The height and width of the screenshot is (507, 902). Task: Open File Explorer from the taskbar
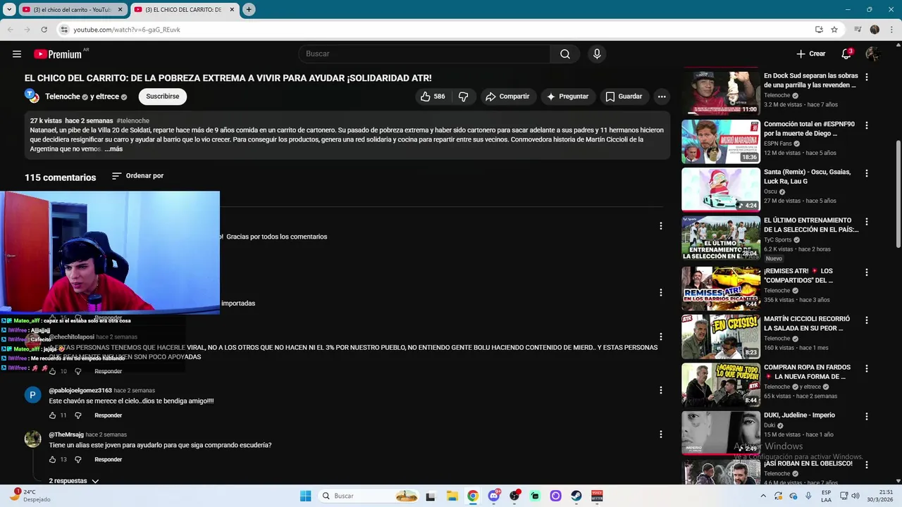coord(452,496)
